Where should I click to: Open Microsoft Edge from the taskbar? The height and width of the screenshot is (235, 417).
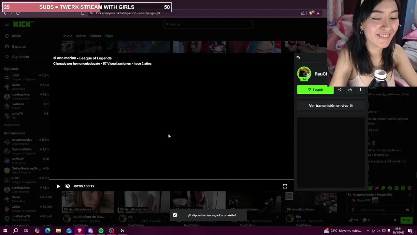tap(48, 231)
